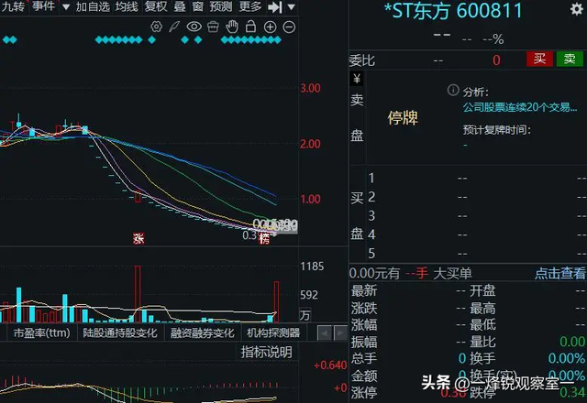Viewport: 587px width, 403px height.
Task: Click the red 涨 marker on chart
Action: coord(138,238)
